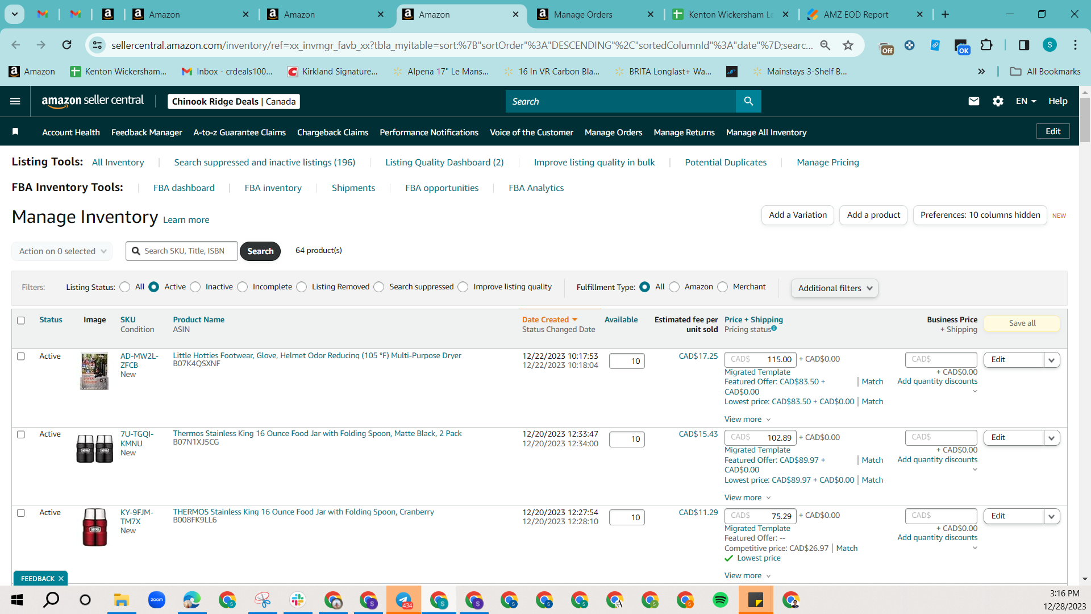Switch to the AMZ EOD Report browser tab
Screen dimensions: 1091x614
coord(866,15)
